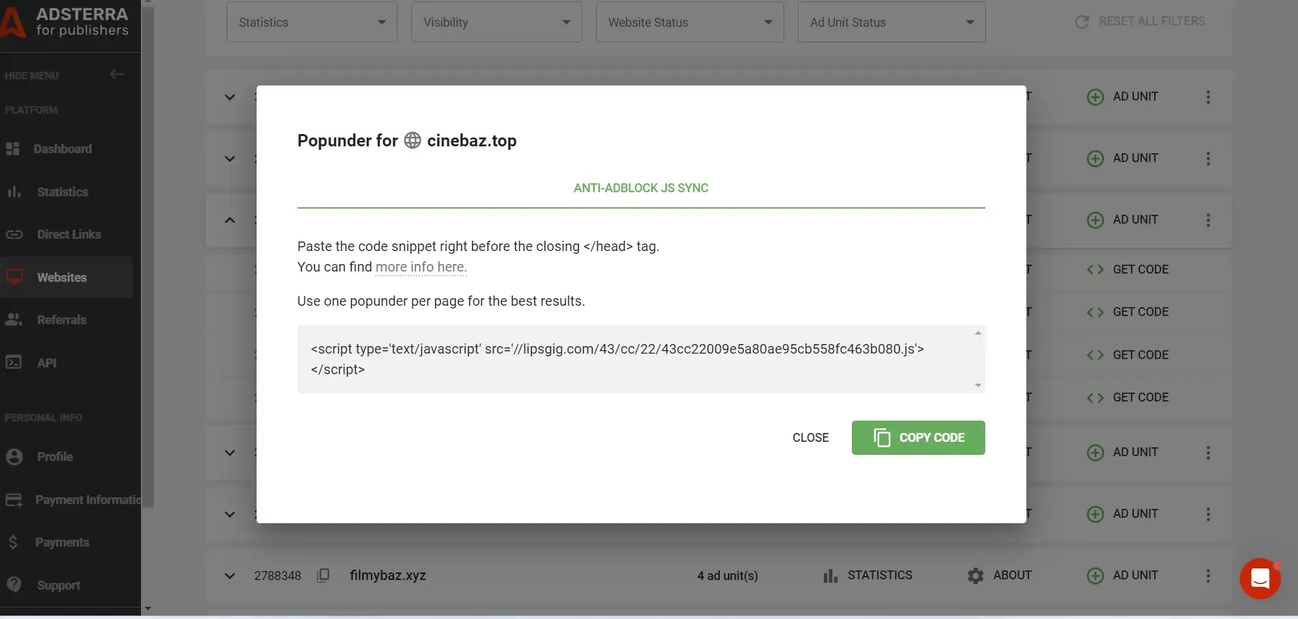The height and width of the screenshot is (619, 1298).
Task: Open three-dot menu of first row
Action: (x=1208, y=97)
